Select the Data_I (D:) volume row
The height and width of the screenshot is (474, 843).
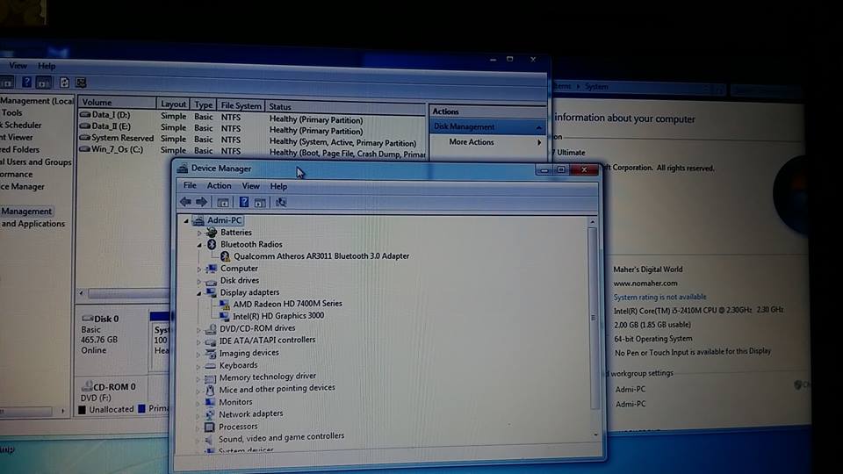[252, 117]
